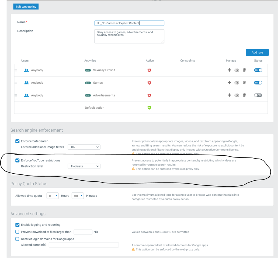The image size is (278, 258).
Task: Grab drag handle of Advertisements row
Action: pos(16,95)
